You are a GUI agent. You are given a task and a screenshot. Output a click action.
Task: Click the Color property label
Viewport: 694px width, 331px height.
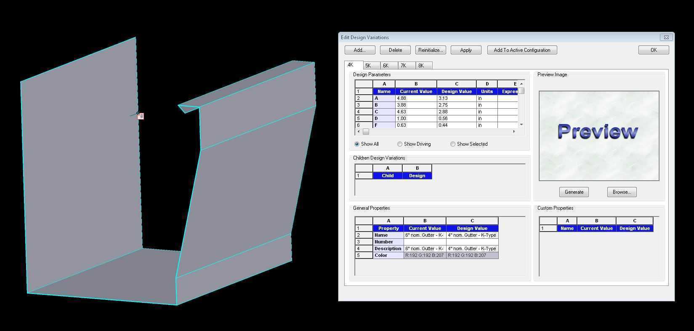pyautogui.click(x=388, y=255)
